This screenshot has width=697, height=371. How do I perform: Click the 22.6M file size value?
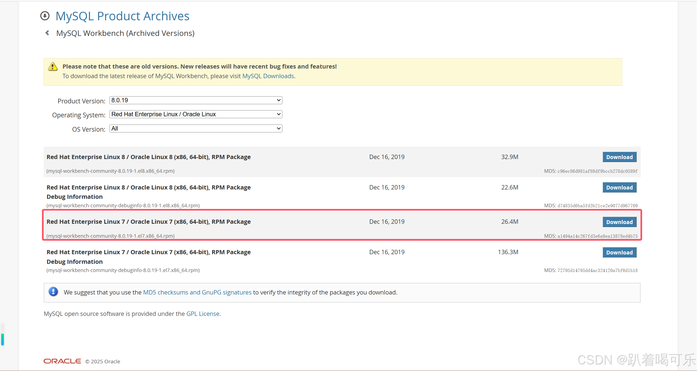click(x=510, y=187)
